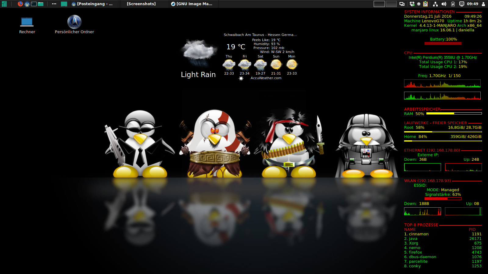Click the Root 58% disk usage text
488x274 pixels.
click(414, 128)
